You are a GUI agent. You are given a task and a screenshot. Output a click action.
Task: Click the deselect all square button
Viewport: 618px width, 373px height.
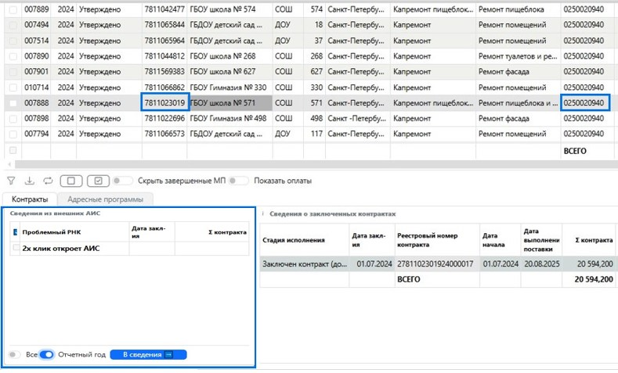[70, 181]
